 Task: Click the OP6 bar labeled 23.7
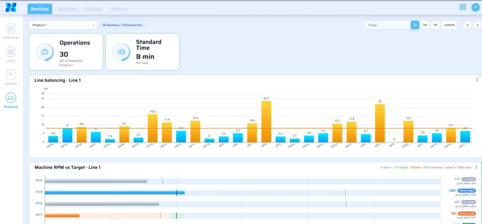266,122
